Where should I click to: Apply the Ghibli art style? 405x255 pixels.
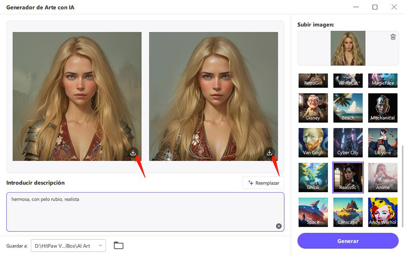pyautogui.click(x=313, y=177)
